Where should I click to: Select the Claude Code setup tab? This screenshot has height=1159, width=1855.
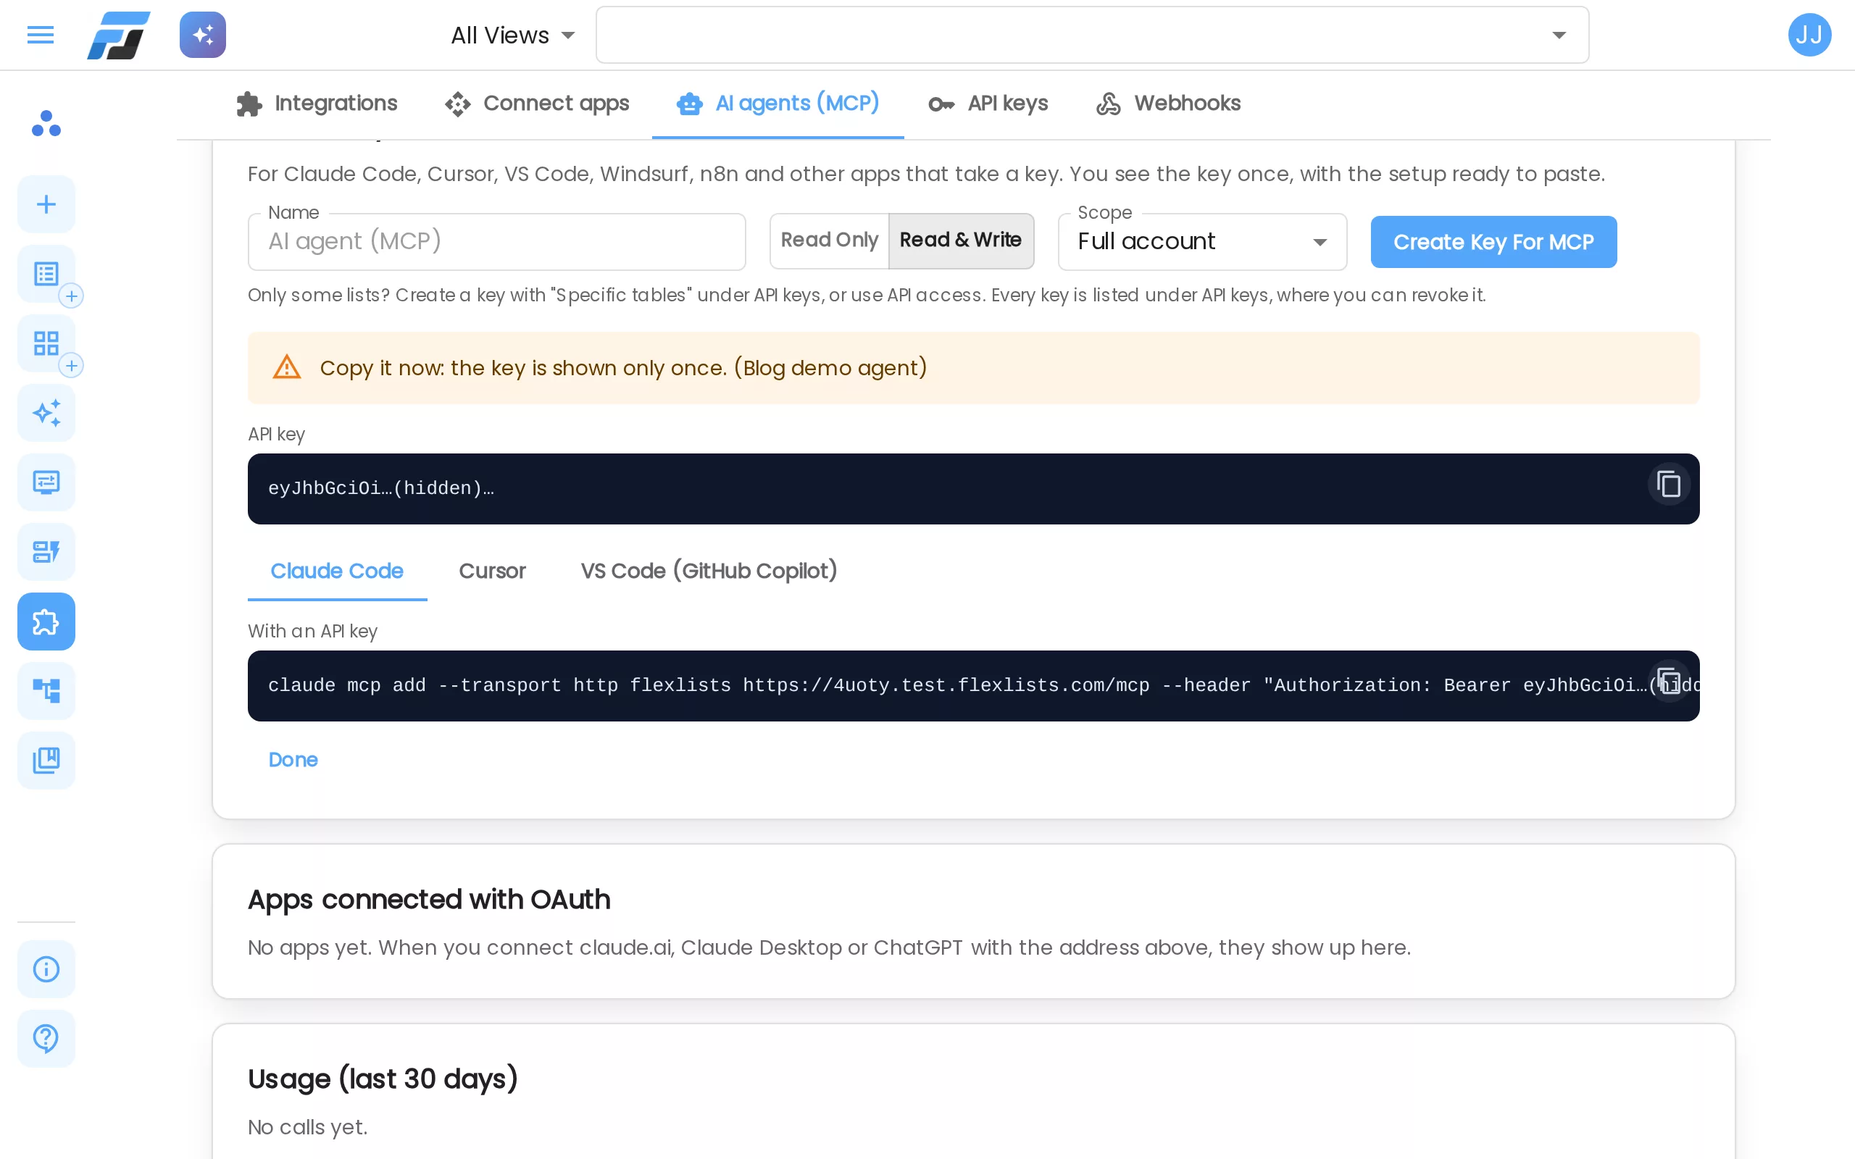[x=336, y=571]
